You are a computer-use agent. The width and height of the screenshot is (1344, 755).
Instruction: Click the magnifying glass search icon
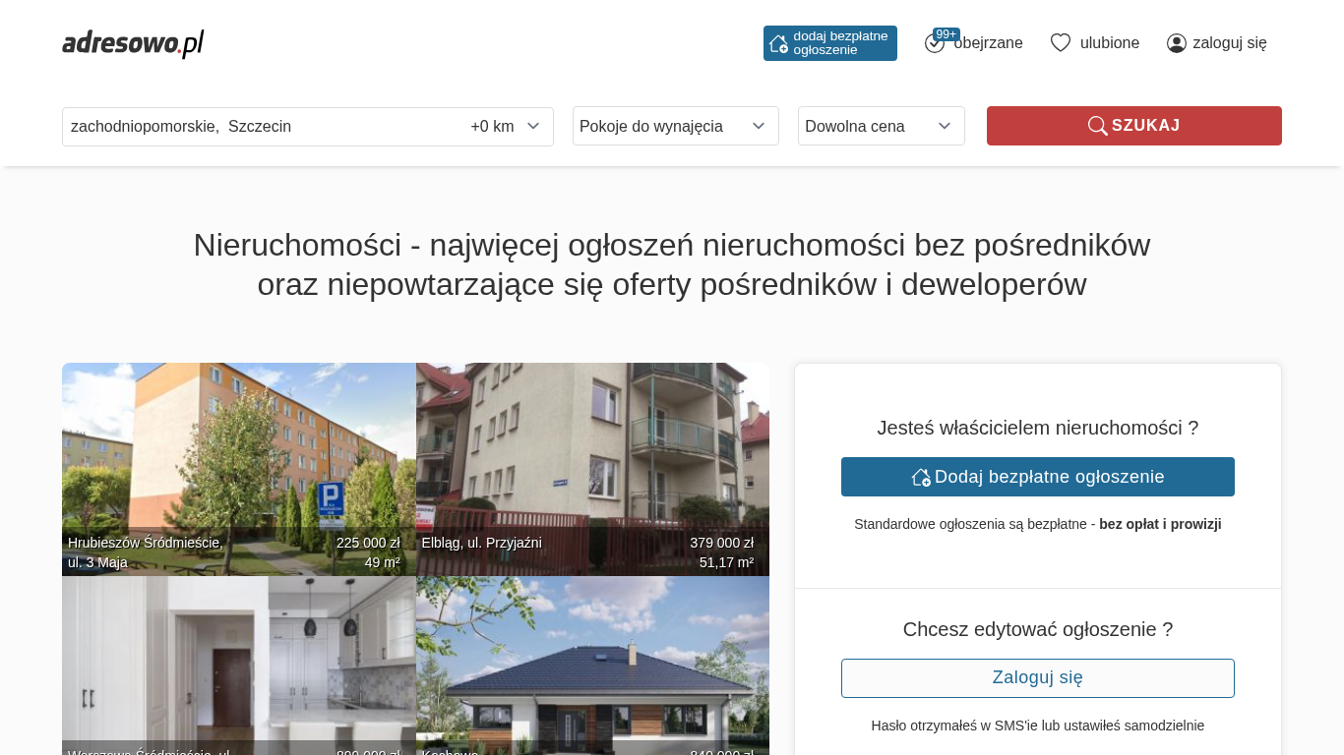click(x=1097, y=126)
